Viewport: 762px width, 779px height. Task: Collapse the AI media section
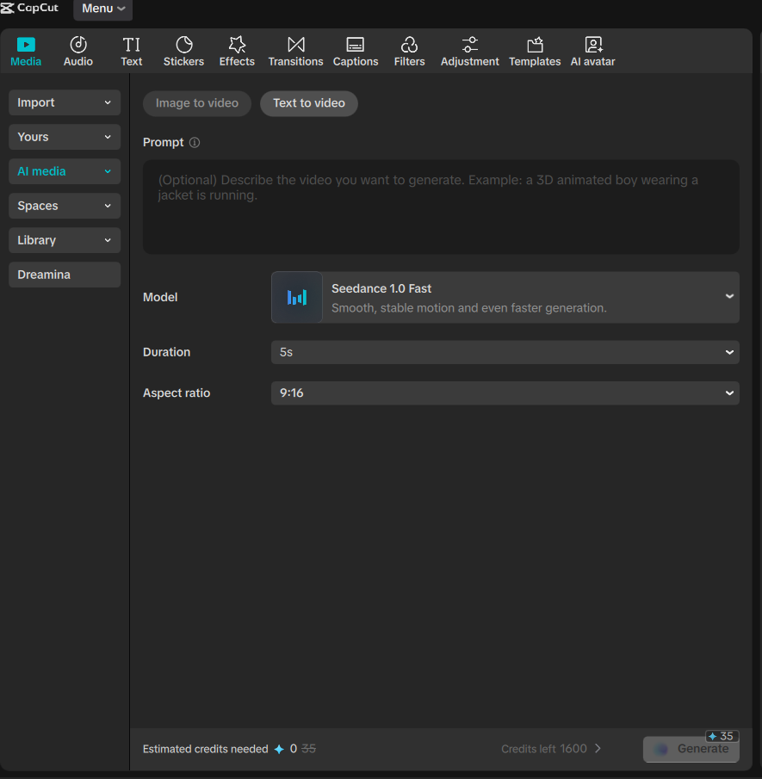(65, 171)
